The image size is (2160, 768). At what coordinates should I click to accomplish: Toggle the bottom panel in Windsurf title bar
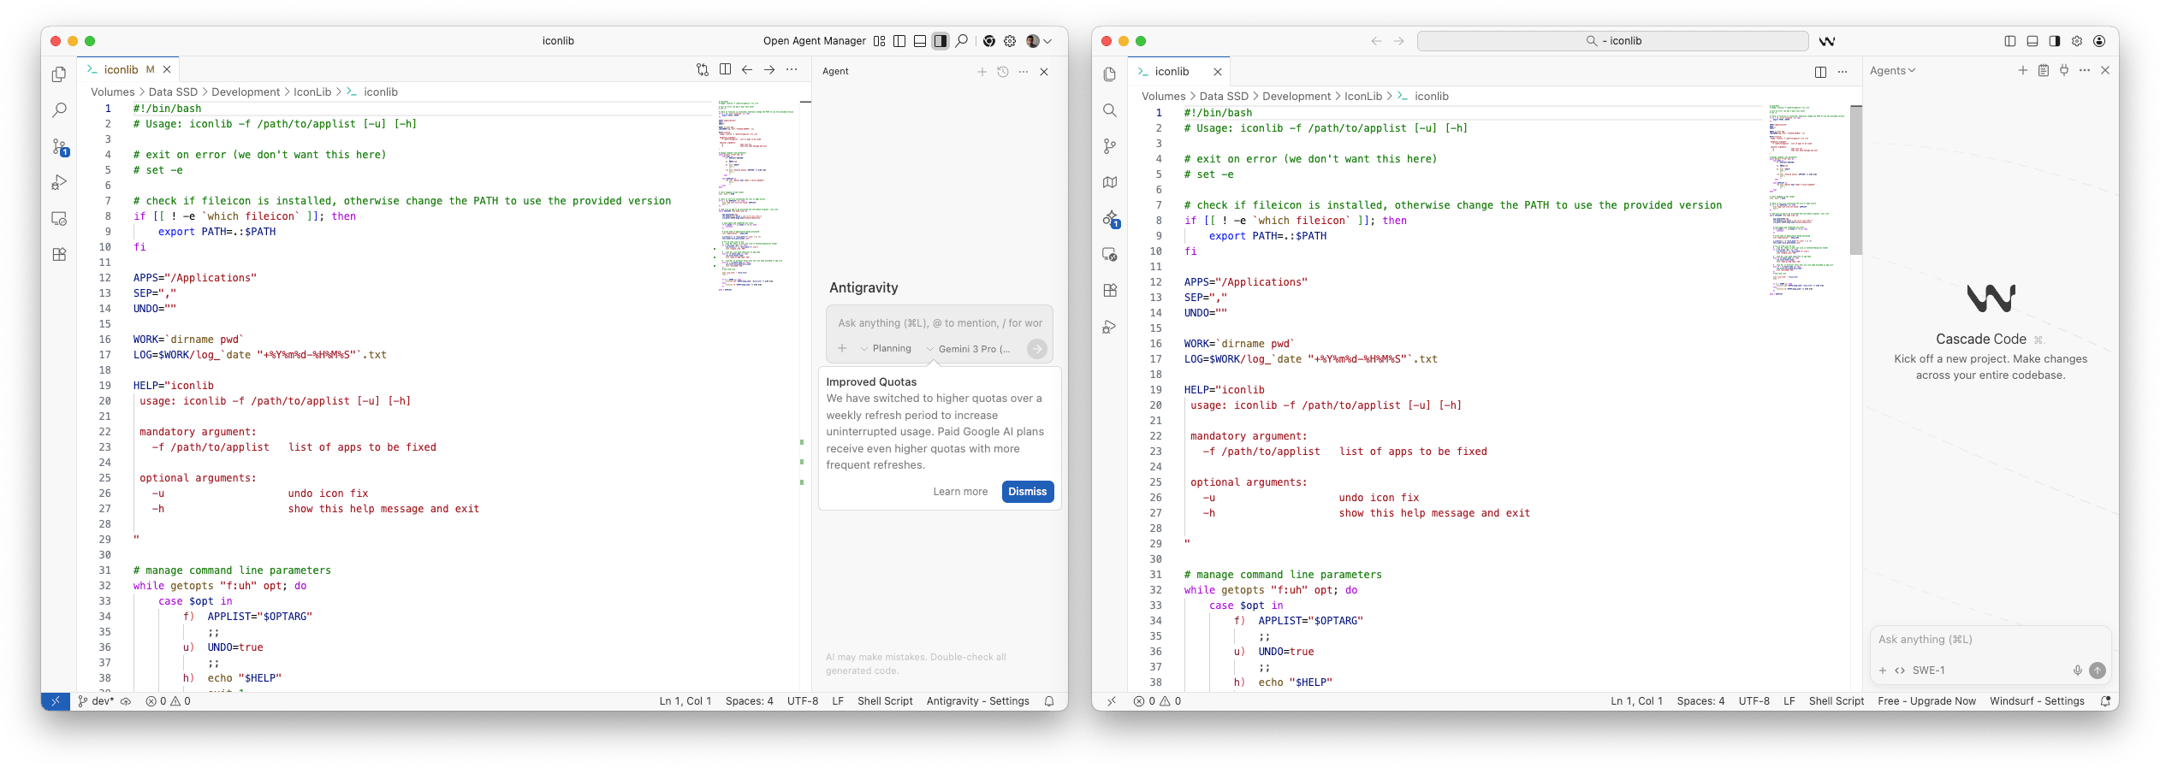[2032, 41]
